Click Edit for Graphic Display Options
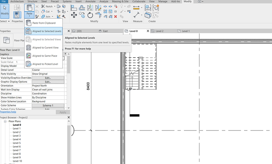Screen dimensions: 272x164 (x=48, y=82)
